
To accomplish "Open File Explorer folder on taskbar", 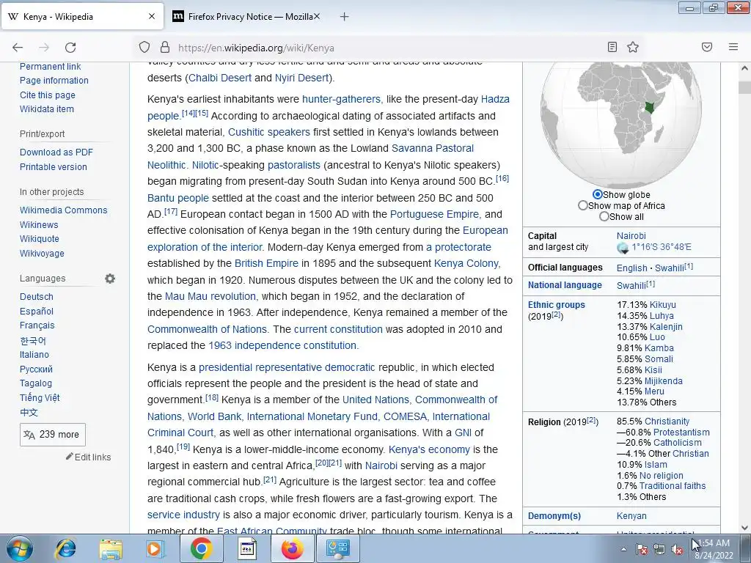I will pos(110,548).
